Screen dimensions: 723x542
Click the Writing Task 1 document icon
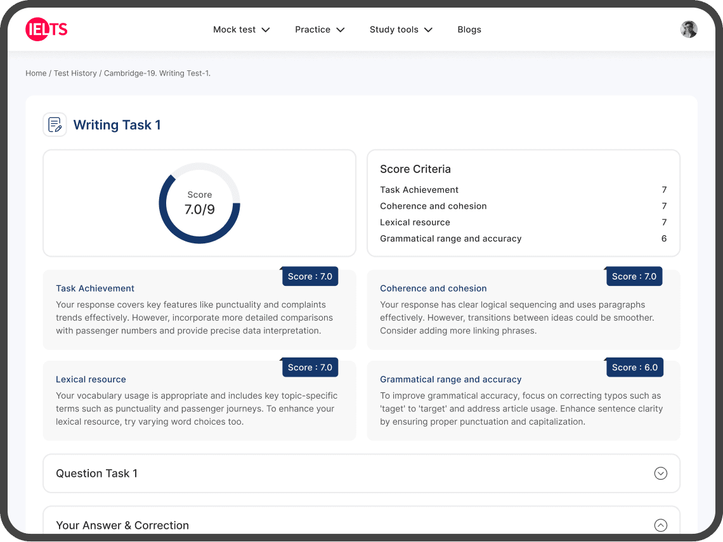point(55,124)
